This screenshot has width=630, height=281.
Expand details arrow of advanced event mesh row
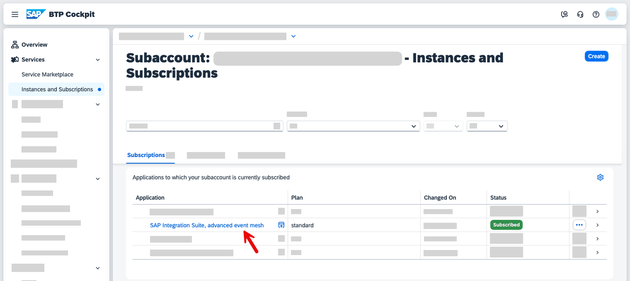598,225
